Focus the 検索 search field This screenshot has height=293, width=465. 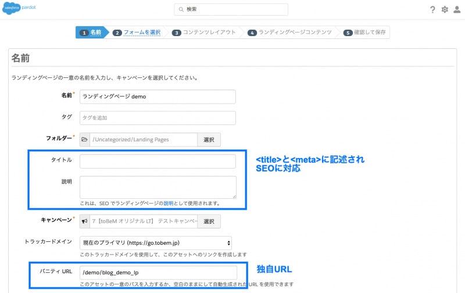tap(231, 9)
